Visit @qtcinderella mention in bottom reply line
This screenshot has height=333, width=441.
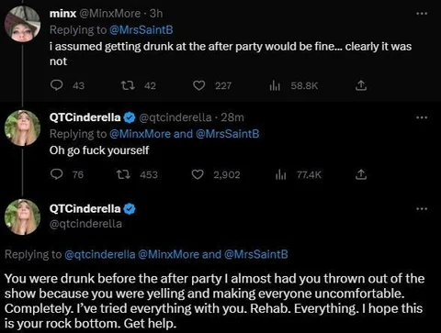[x=100, y=254]
